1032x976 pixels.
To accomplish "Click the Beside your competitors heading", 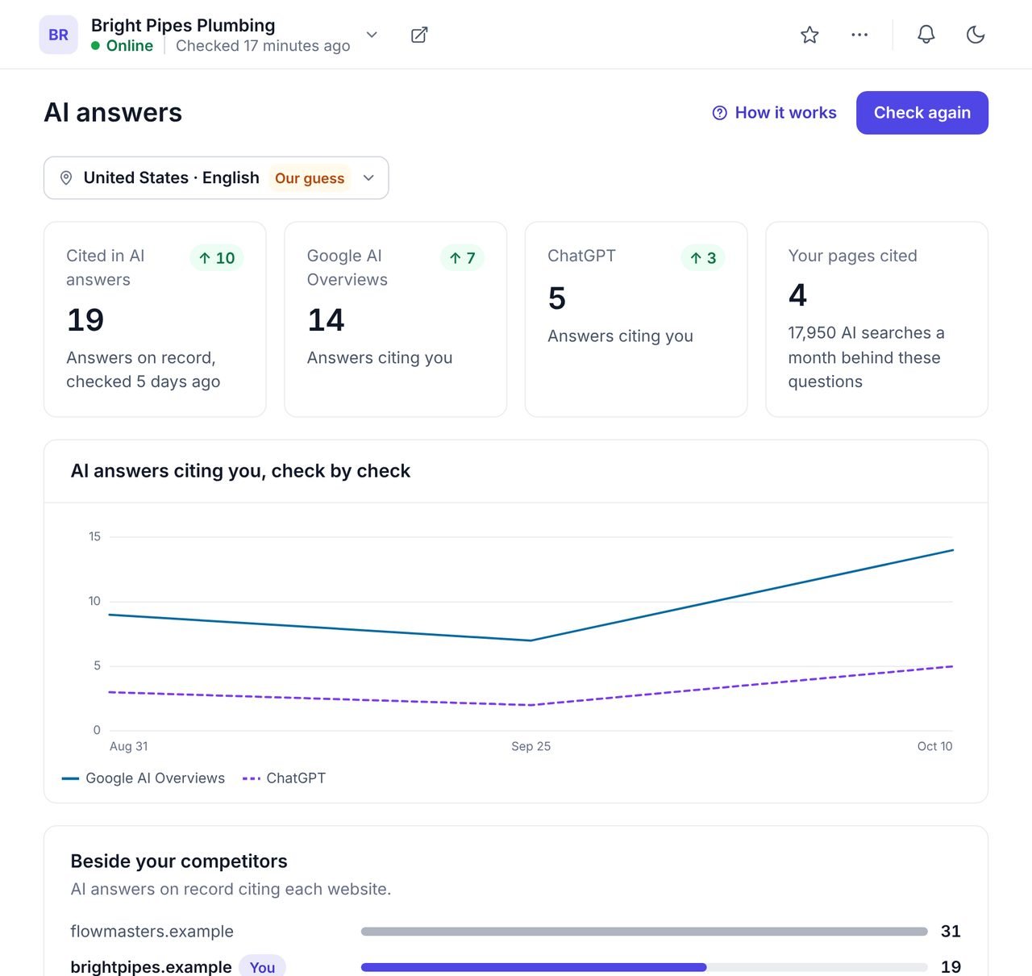I will tap(179, 861).
